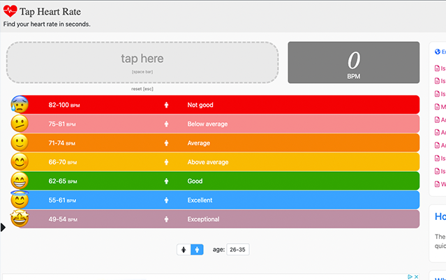Click the 'Below average' label

click(x=207, y=124)
